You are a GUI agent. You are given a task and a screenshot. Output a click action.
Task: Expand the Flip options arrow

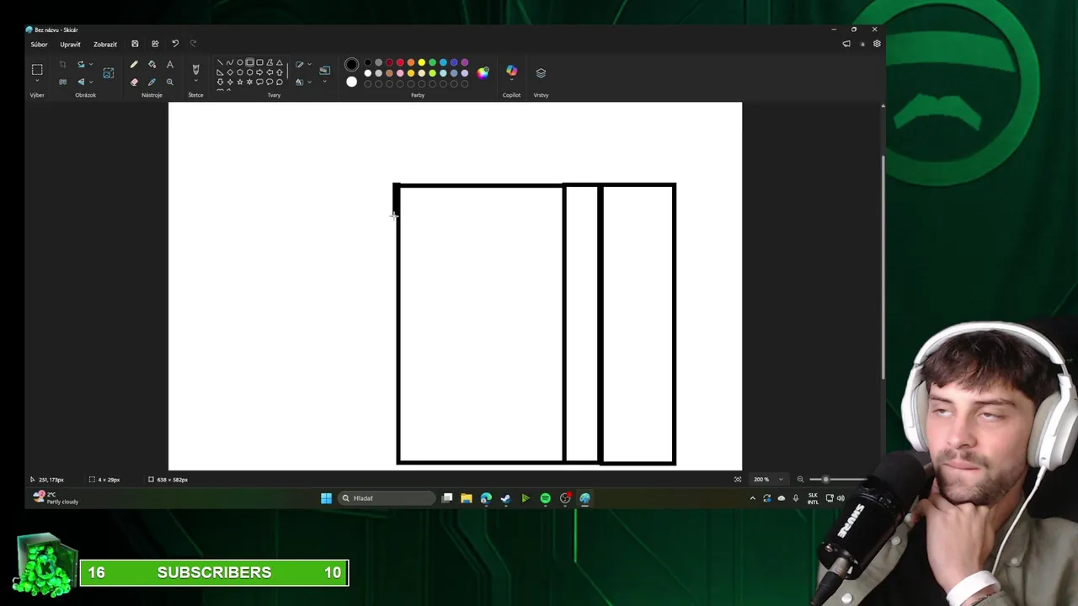point(91,82)
